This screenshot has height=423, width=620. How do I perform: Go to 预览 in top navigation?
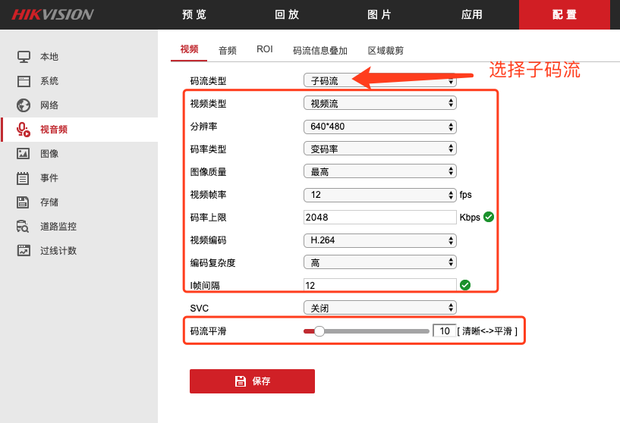(194, 14)
